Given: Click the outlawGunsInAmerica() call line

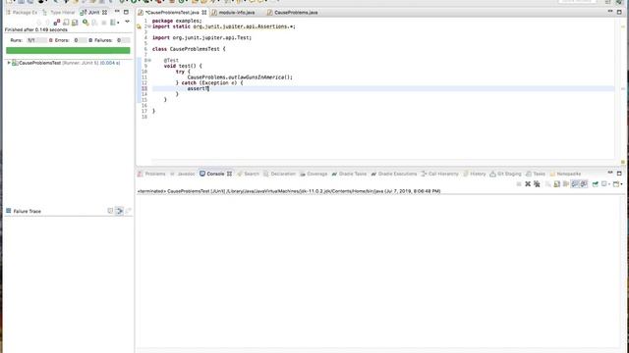Looking at the screenshot, I should pos(240,76).
